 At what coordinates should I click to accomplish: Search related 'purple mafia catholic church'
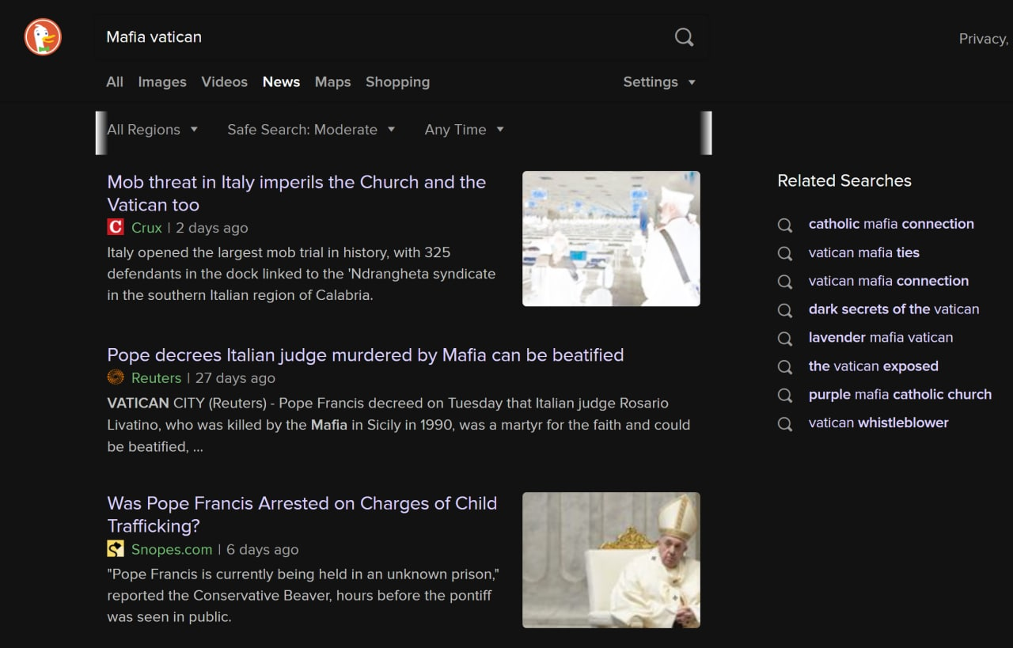pos(900,394)
